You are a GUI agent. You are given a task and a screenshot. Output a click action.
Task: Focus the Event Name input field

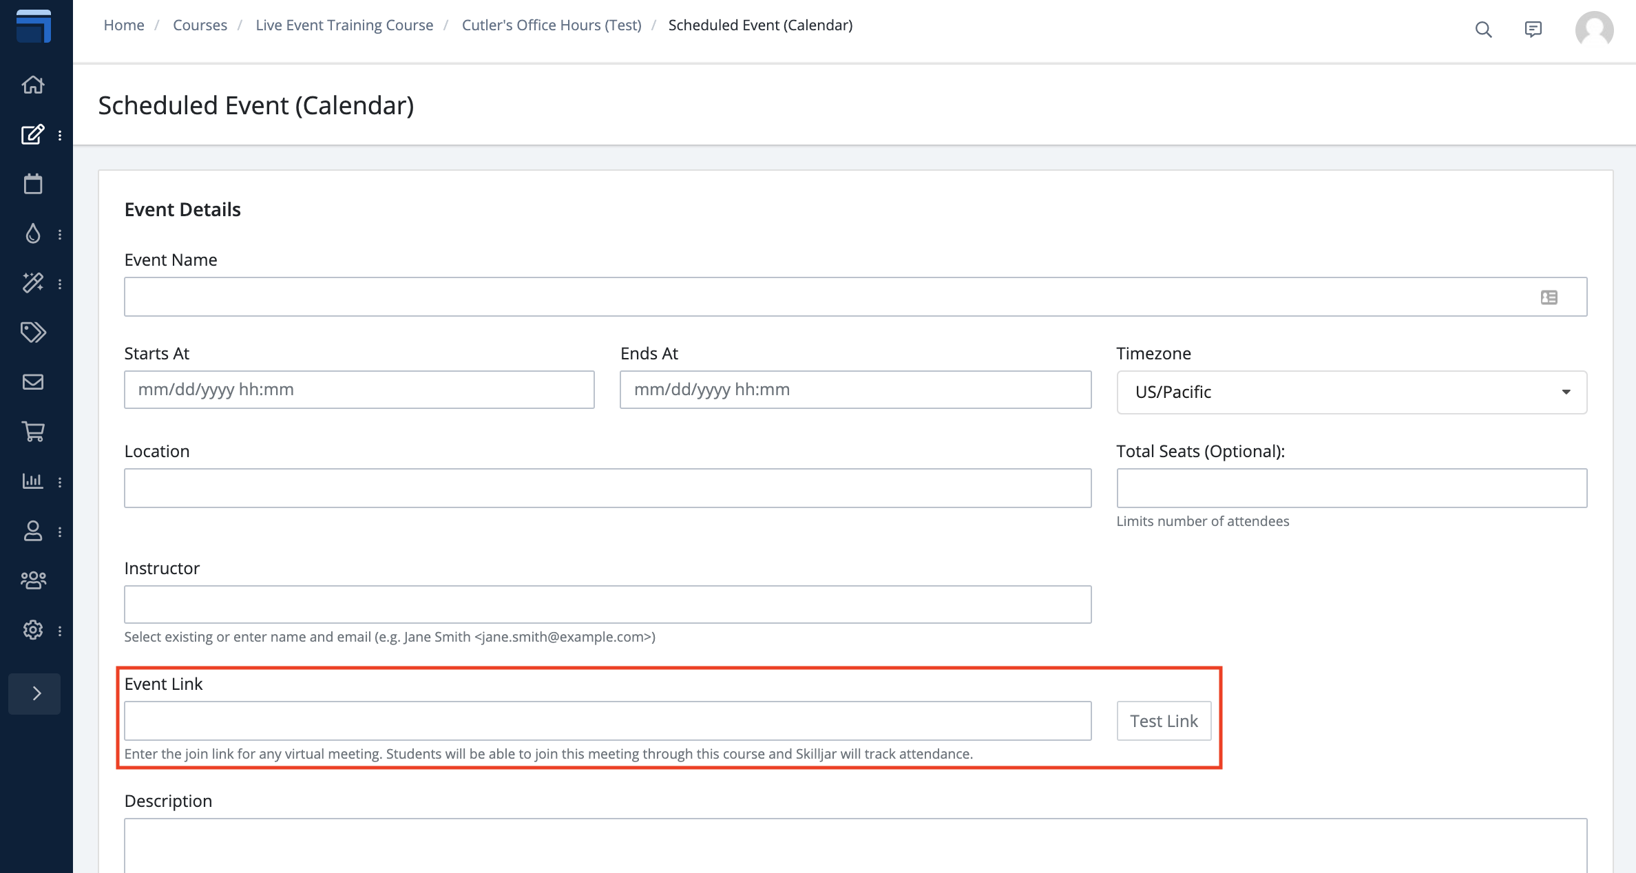(855, 297)
